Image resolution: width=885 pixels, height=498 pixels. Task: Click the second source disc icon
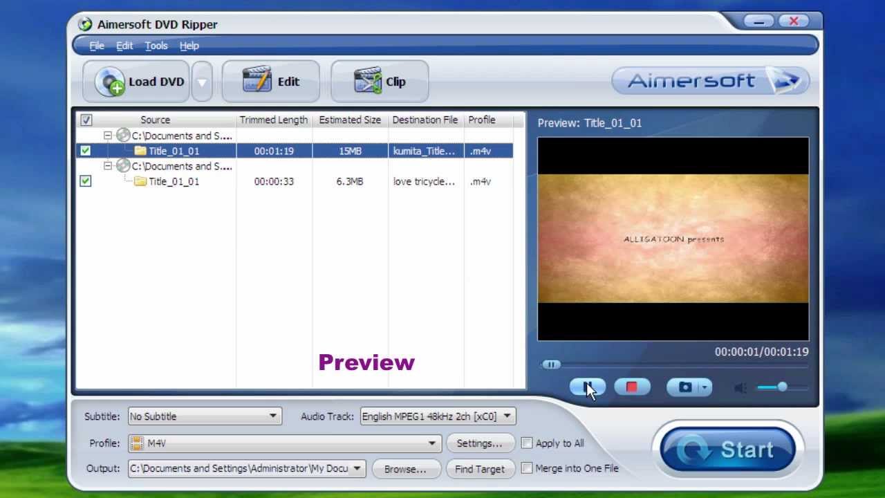tap(123, 165)
